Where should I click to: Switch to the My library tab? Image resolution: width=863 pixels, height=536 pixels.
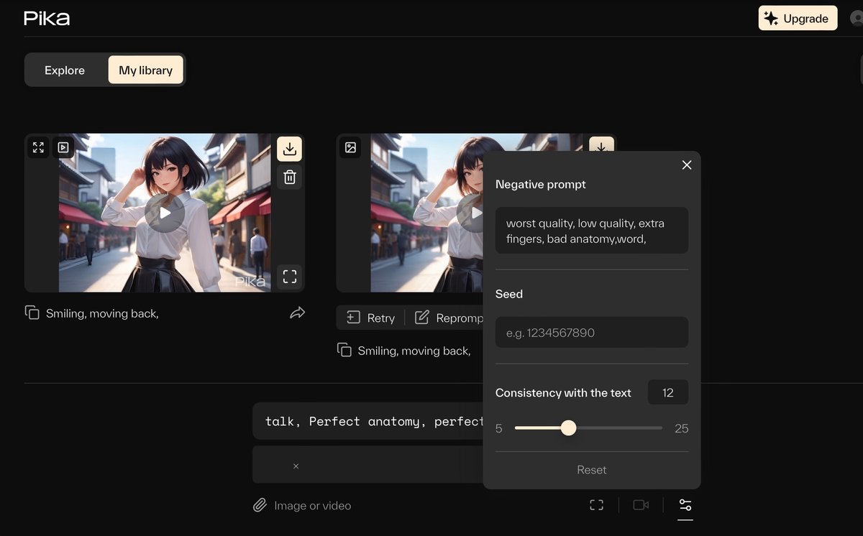[x=145, y=70]
